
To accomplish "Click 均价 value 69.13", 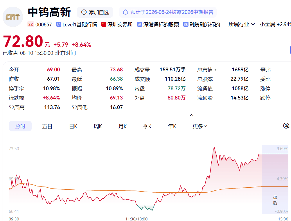I will [116, 98].
